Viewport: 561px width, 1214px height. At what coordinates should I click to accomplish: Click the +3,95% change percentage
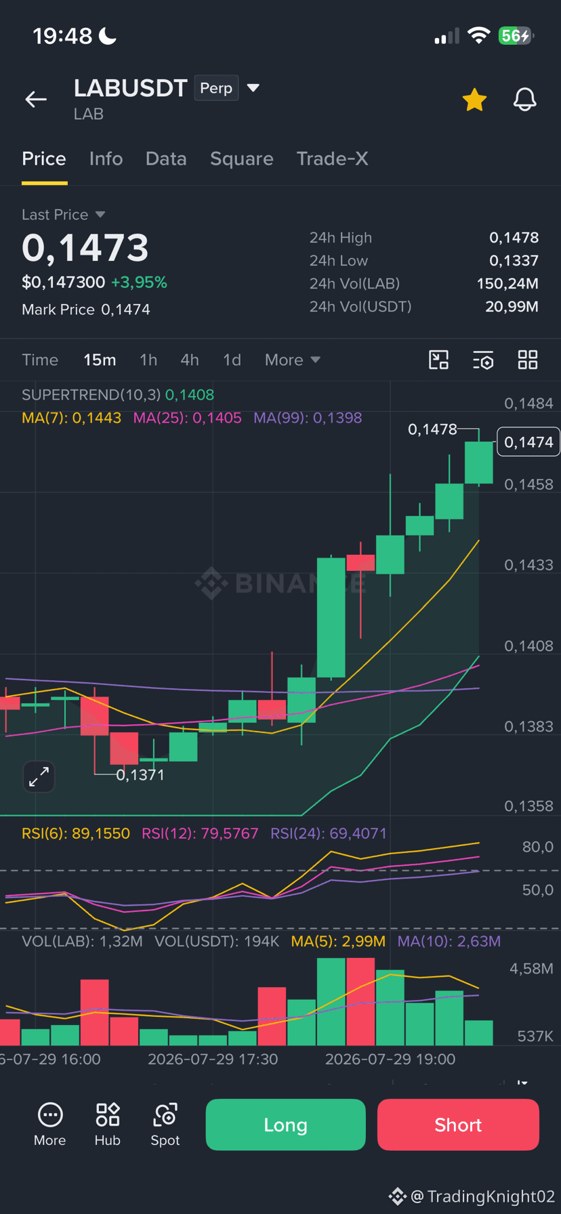pos(139,282)
